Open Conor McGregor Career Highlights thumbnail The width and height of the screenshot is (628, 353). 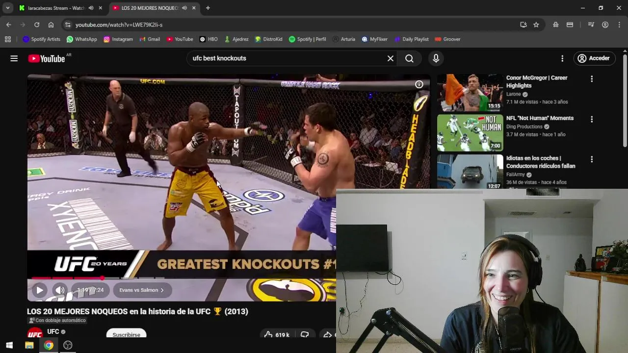[x=470, y=93]
